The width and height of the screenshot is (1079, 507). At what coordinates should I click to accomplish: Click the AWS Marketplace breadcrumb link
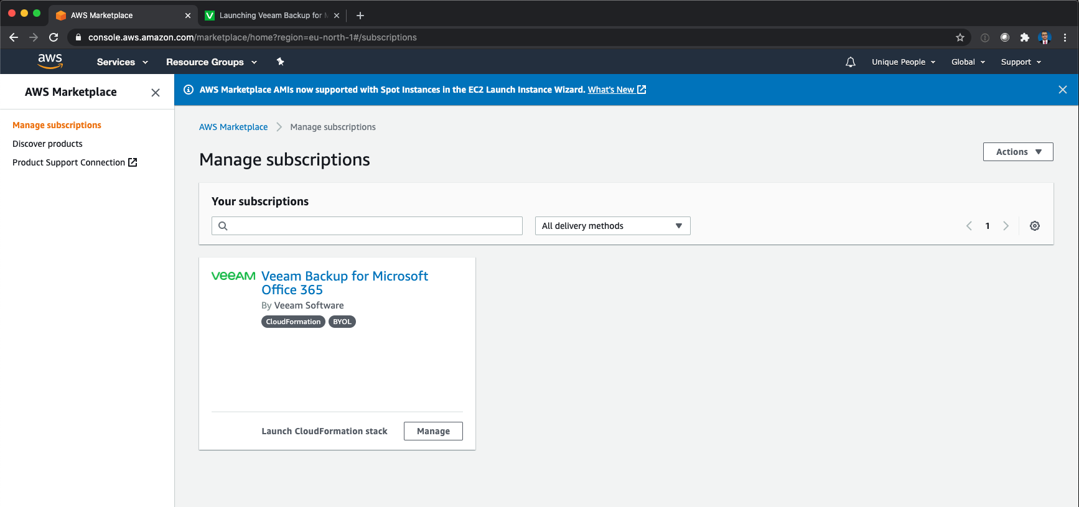tap(233, 127)
